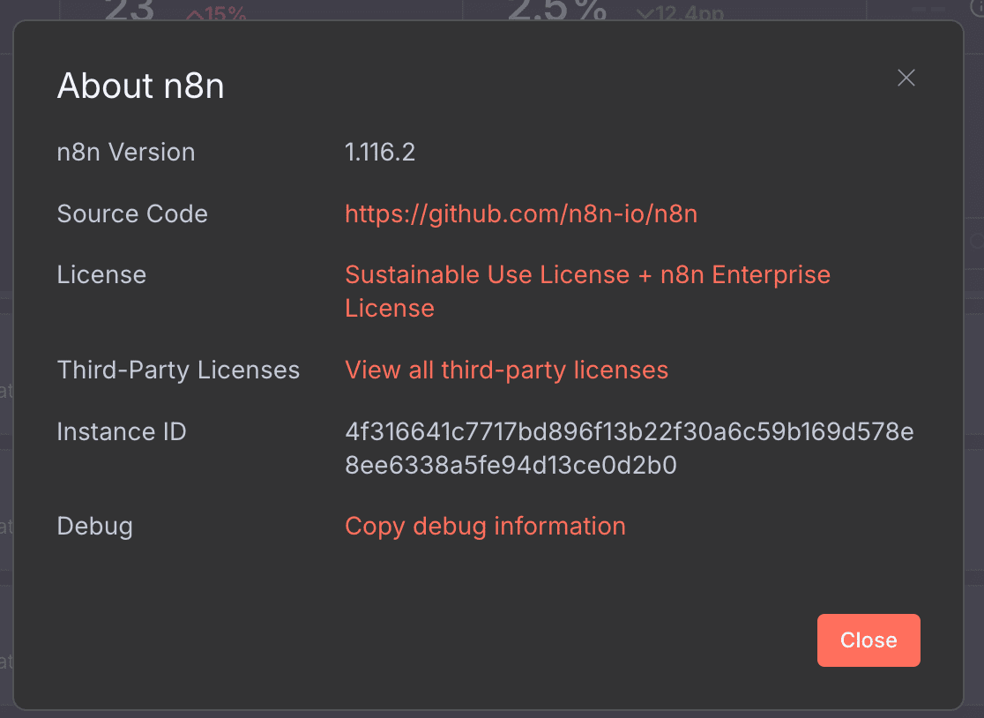
Task: Click the Debug label
Action: tap(94, 526)
